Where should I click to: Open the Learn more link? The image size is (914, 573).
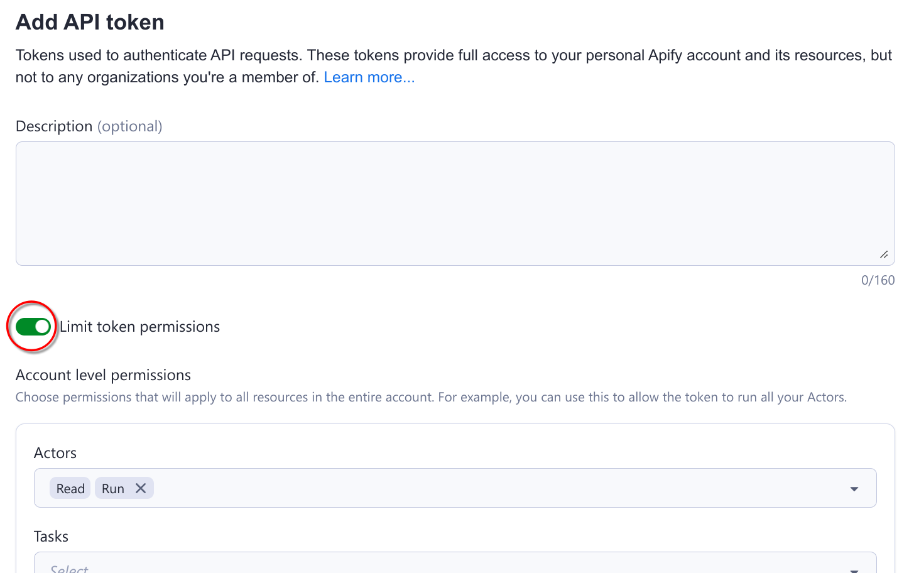click(369, 77)
